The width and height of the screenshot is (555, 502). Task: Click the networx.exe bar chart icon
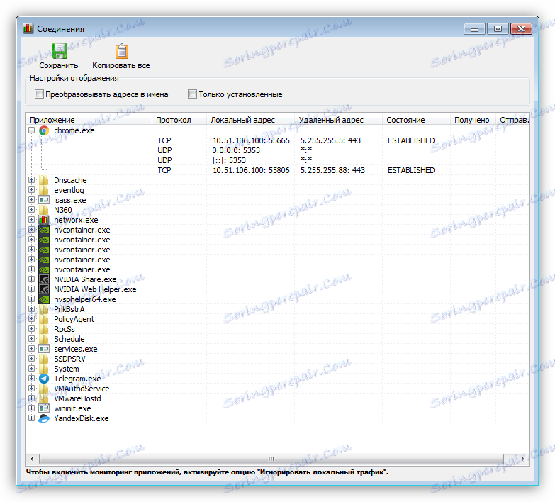point(44,220)
